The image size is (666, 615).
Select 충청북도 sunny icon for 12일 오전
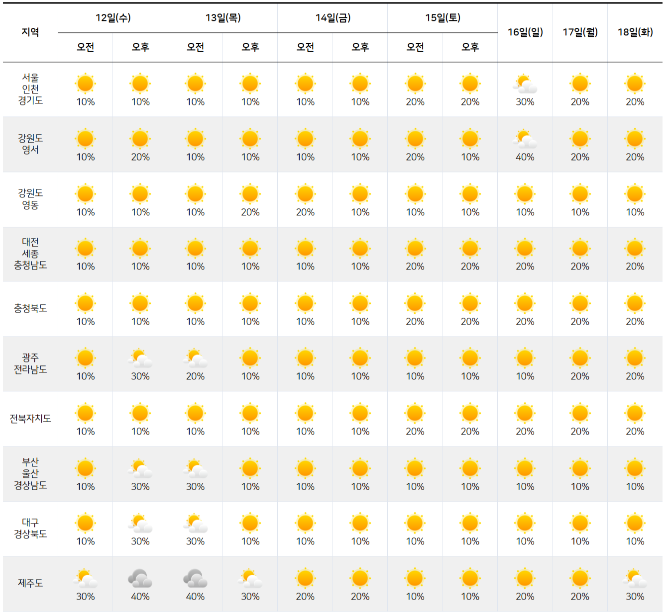(85, 303)
